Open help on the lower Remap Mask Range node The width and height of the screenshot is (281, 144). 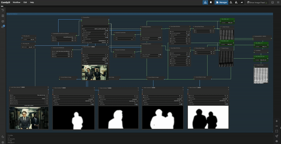click(214, 48)
